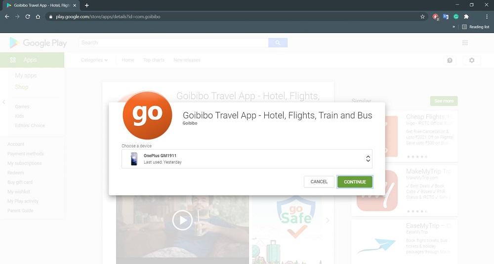Click the browser home icon
Image resolution: width=494 pixels, height=264 pixels.
38,17
